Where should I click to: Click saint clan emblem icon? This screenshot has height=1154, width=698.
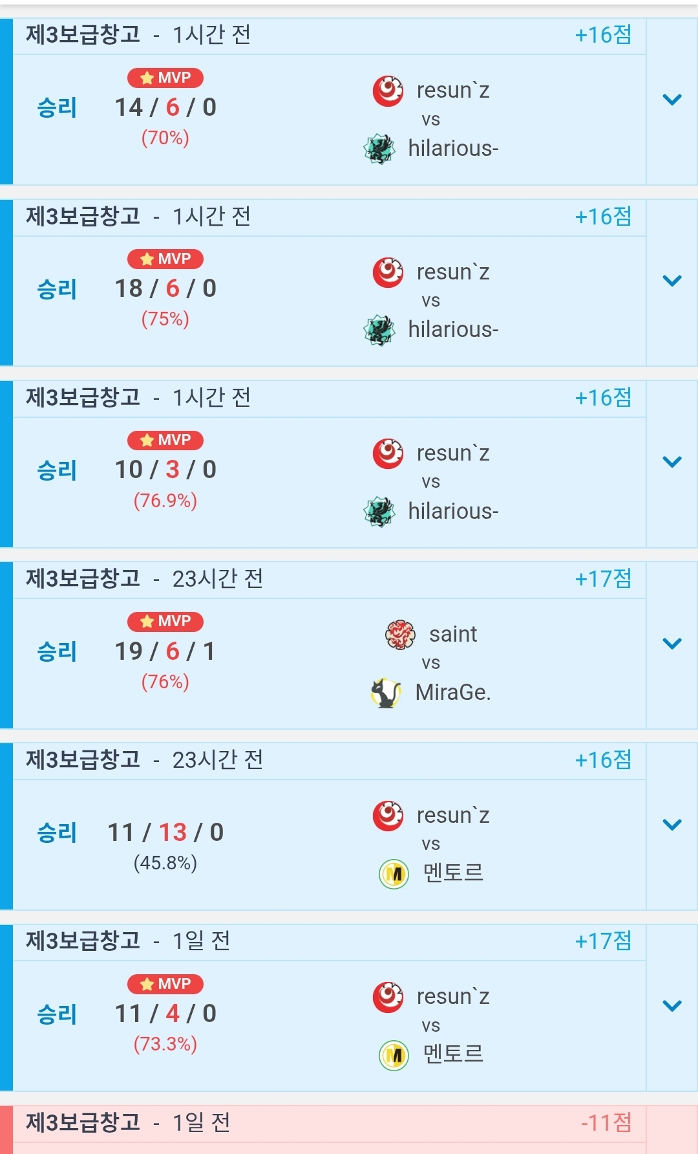pyautogui.click(x=400, y=635)
